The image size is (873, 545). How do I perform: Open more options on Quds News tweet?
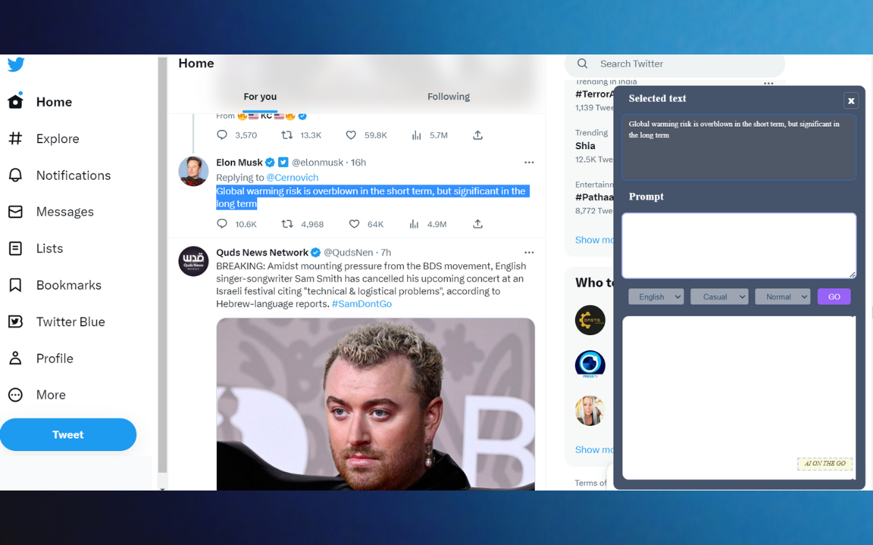[x=529, y=252]
